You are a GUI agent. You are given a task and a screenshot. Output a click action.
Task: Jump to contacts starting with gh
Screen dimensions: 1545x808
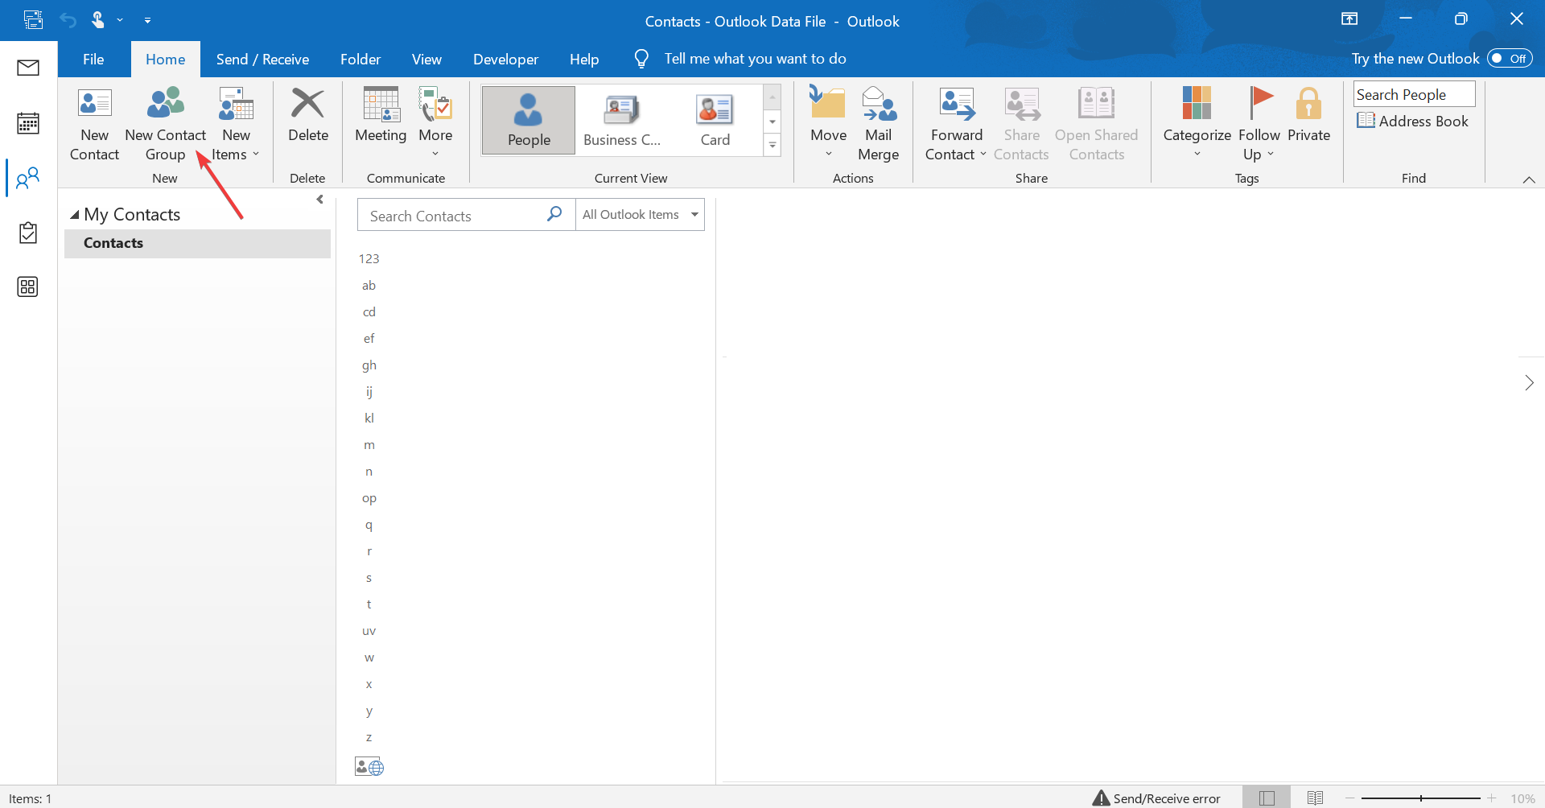[x=369, y=365]
